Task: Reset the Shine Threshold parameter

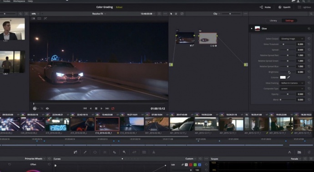Action: pos(309,44)
